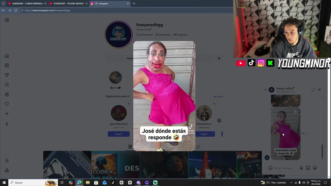The height and width of the screenshot is (186, 331).
Task: Select posts grid tab icon
Action: coord(130,147)
